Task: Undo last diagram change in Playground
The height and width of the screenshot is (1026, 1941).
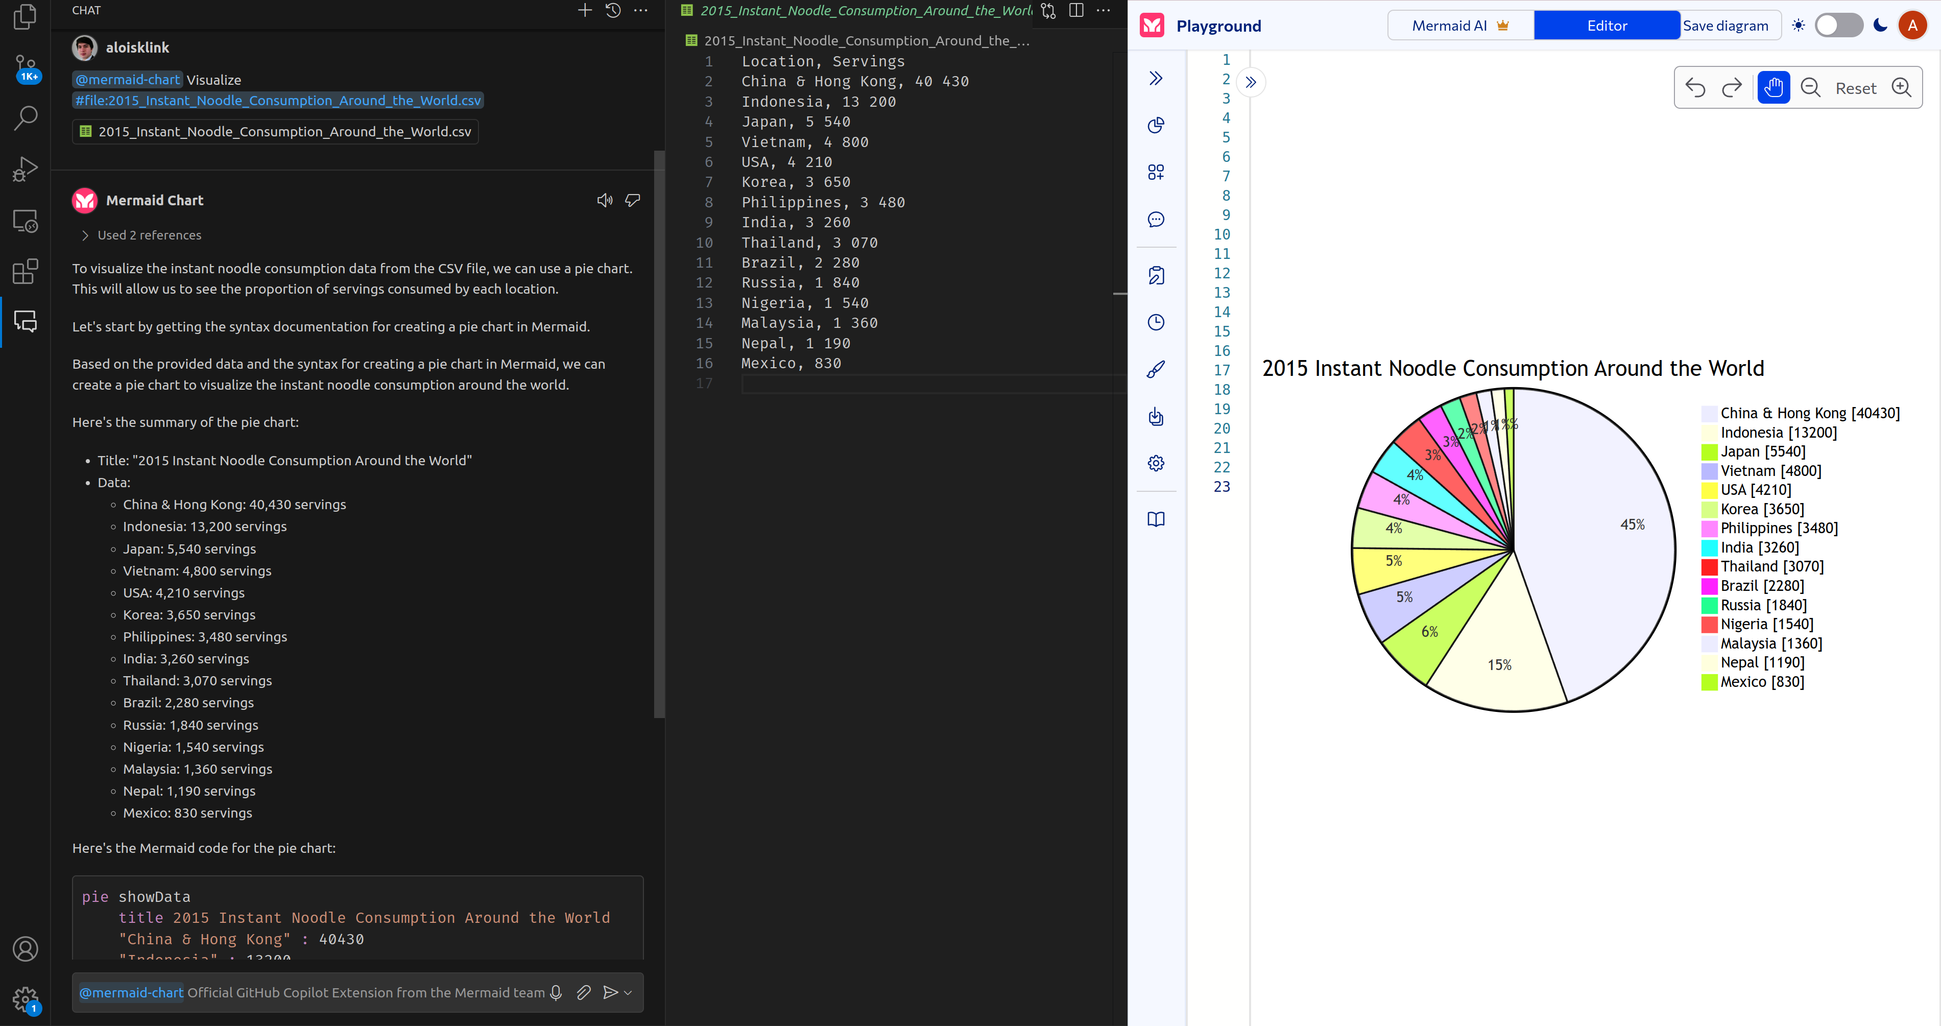Action: (x=1695, y=88)
